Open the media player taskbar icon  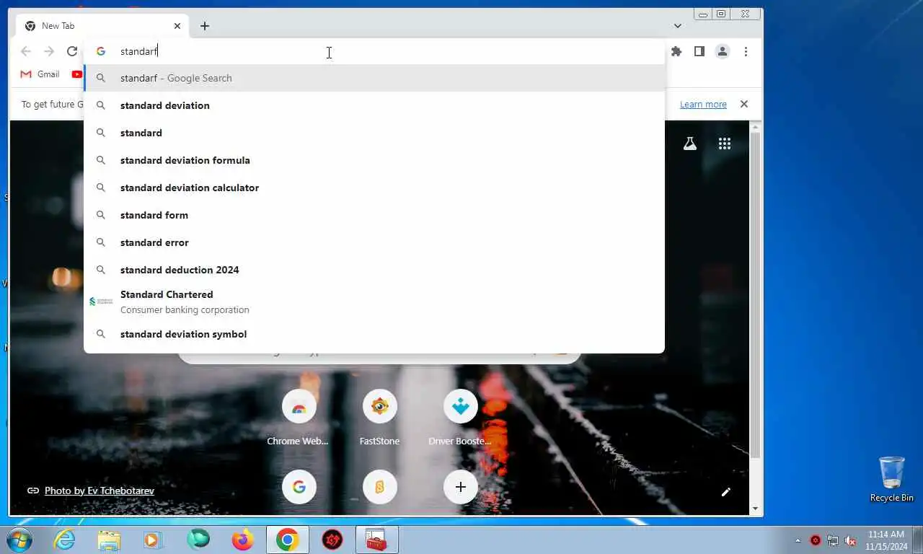153,540
